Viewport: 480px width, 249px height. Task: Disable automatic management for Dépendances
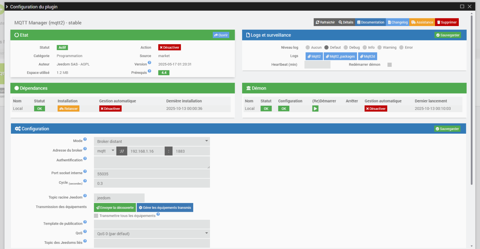110,109
